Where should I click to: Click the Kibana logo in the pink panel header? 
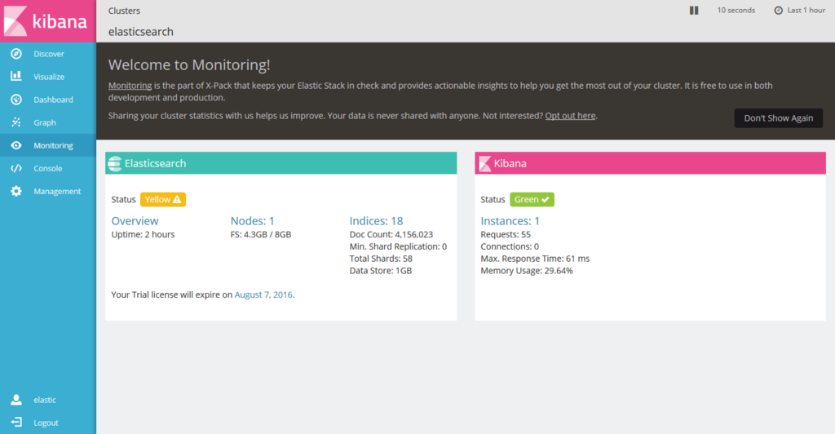[x=484, y=163]
